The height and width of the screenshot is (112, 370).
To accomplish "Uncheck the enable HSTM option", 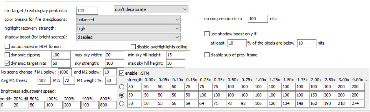I will tap(122, 73).
